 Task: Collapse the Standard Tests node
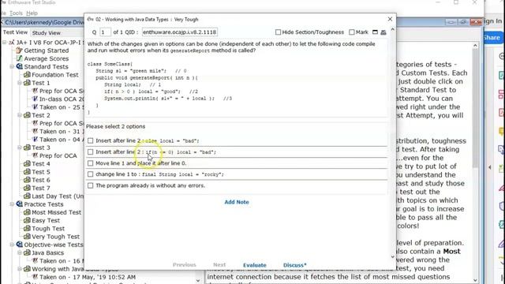click(x=12, y=66)
